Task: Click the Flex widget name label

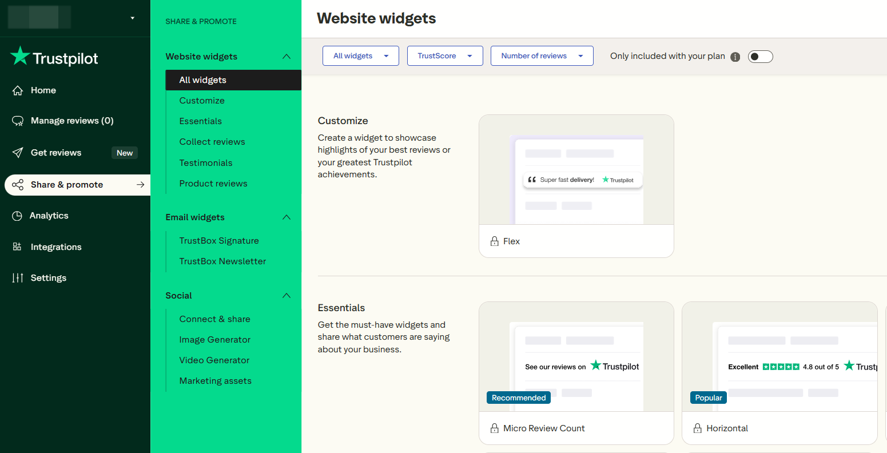Action: (x=511, y=241)
